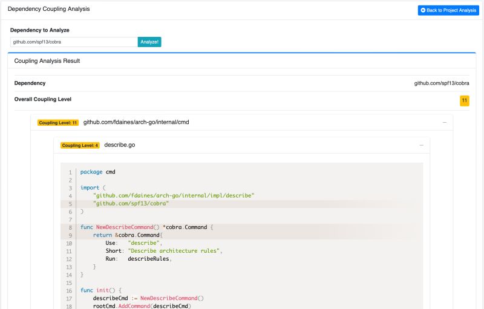Click the Dependency Coupling Analysis page title
Viewport: 484px width, 309px height.
pyautogui.click(x=49, y=9)
